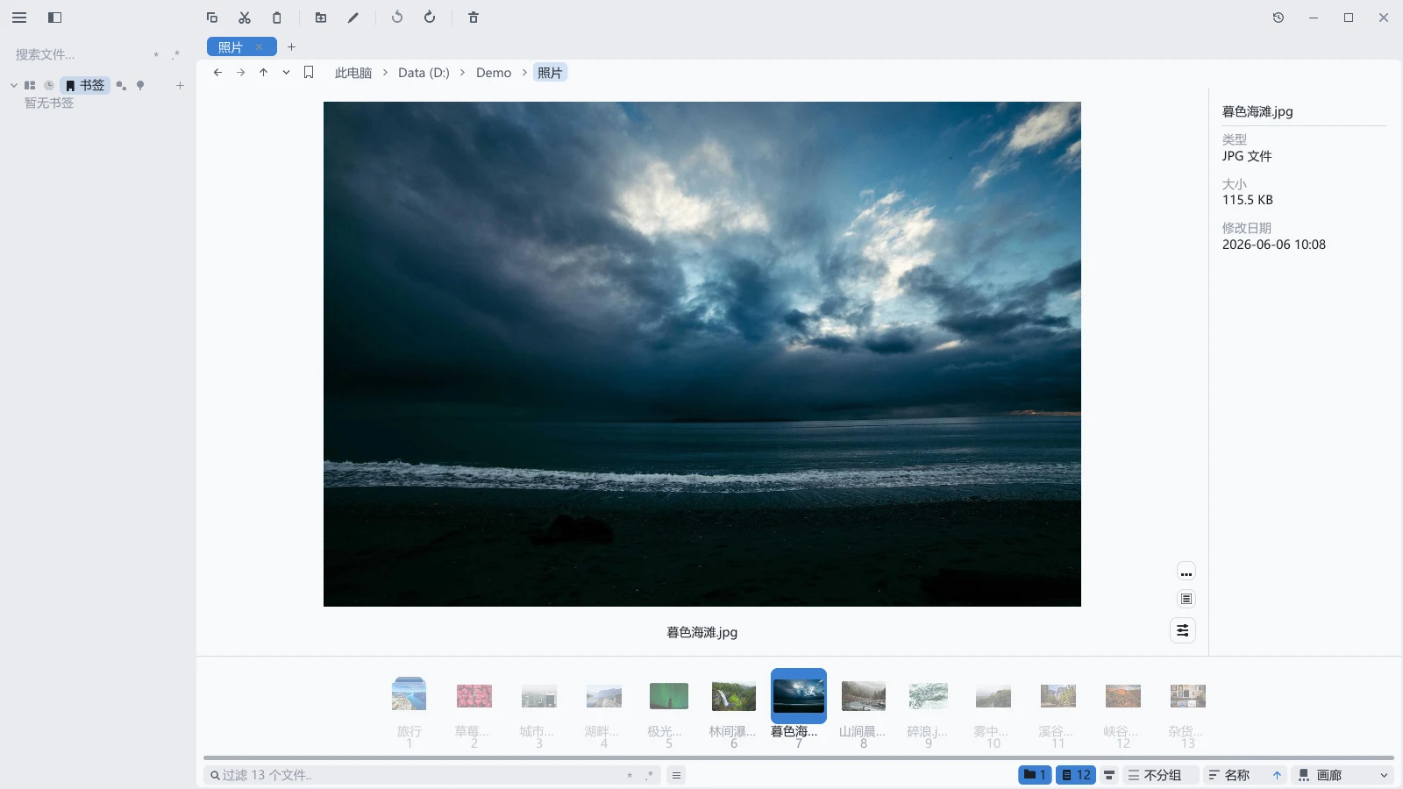Toggle the search regex option

point(175,54)
